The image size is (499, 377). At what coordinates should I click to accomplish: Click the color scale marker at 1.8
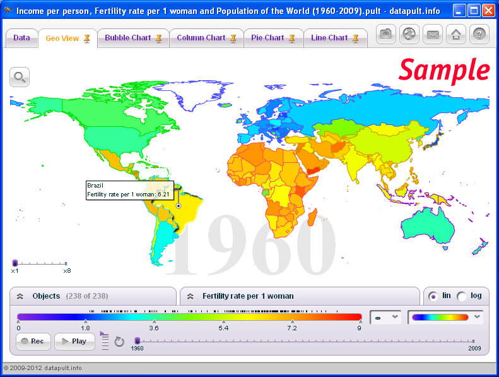pyautogui.click(x=86, y=321)
